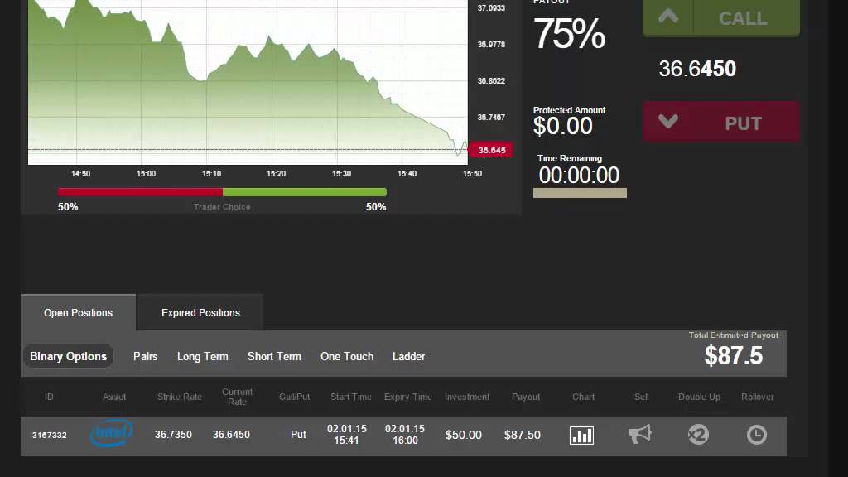
Task: Click the 75% payout figure
Action: coord(569,33)
